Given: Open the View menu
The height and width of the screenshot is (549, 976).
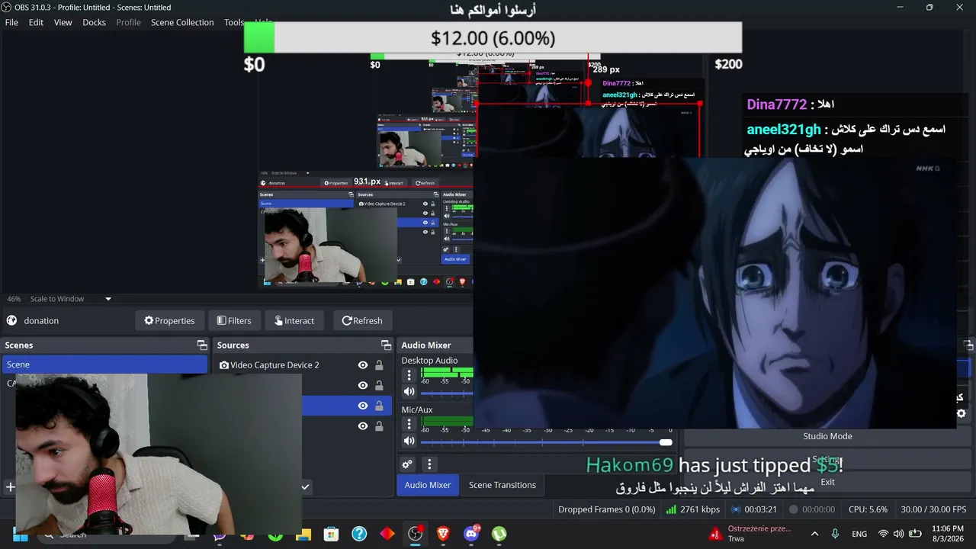Looking at the screenshot, I should click(x=63, y=22).
